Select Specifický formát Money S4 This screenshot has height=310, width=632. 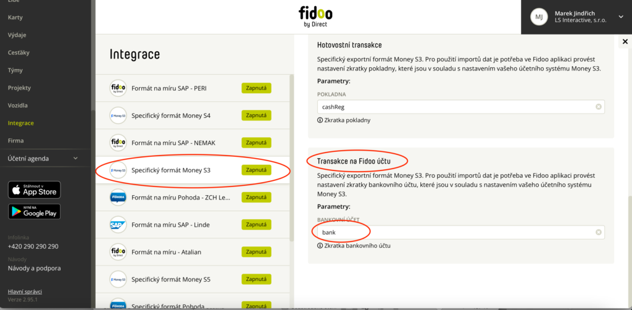coord(171,115)
